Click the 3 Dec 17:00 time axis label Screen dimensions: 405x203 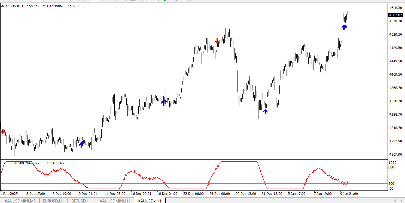pos(36,194)
